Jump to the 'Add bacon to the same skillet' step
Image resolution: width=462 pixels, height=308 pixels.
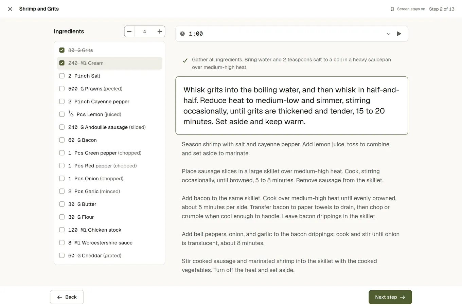pos(291,207)
